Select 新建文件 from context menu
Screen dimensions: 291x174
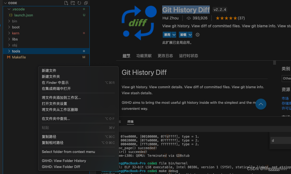78,70
